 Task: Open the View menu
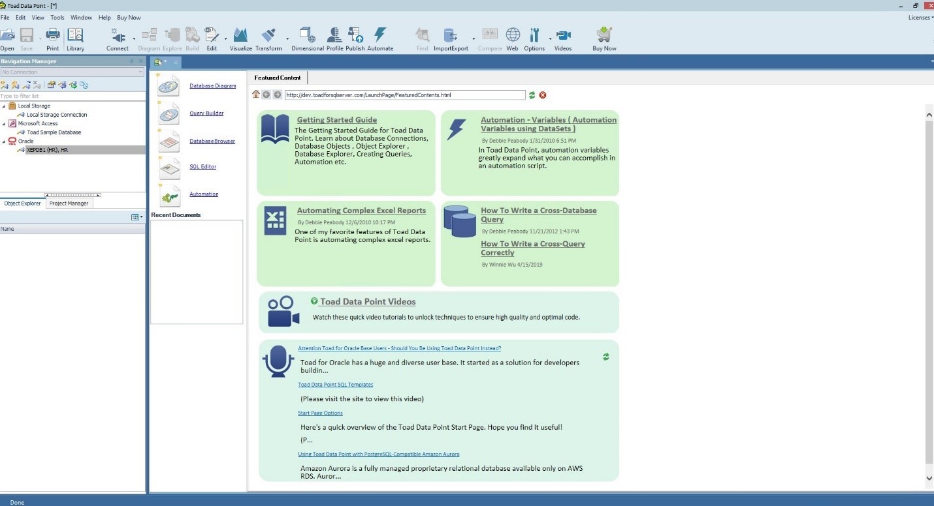38,18
